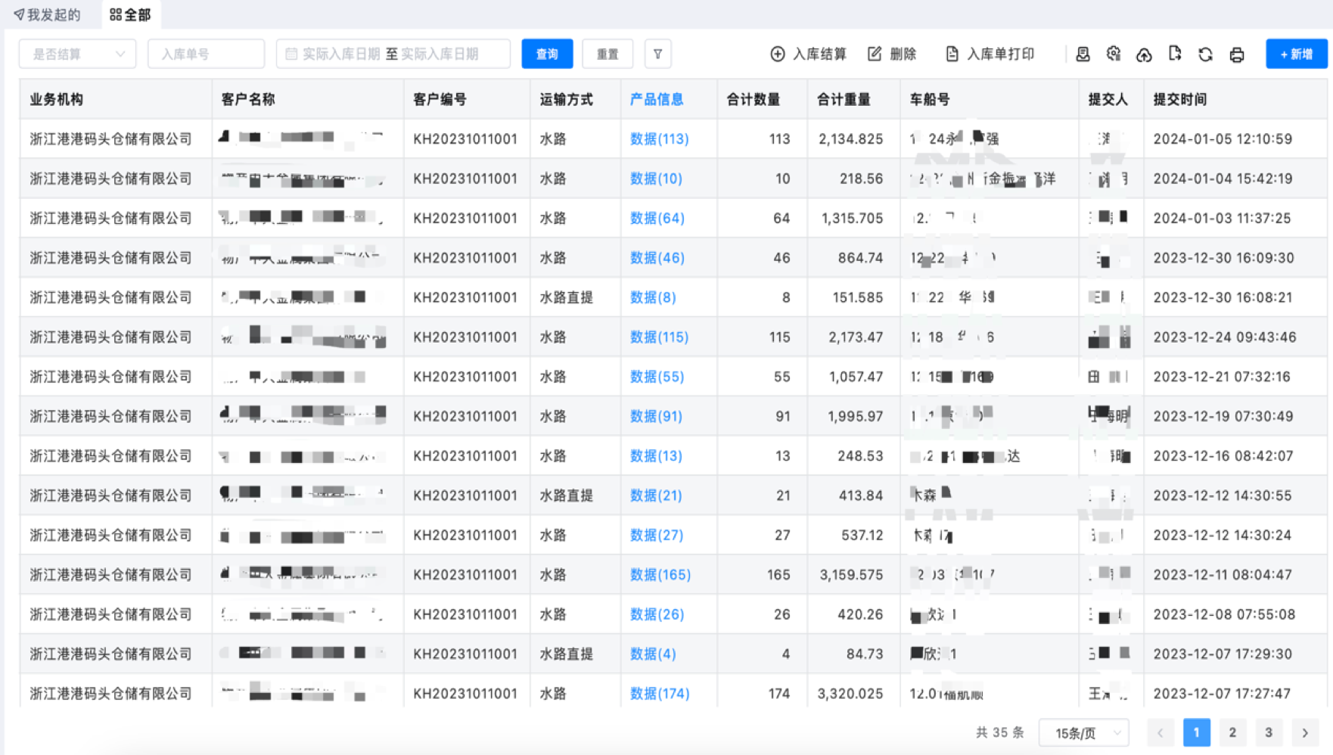1333x755 pixels.
Task: Expand the 是否结算 dropdown
Action: click(77, 54)
